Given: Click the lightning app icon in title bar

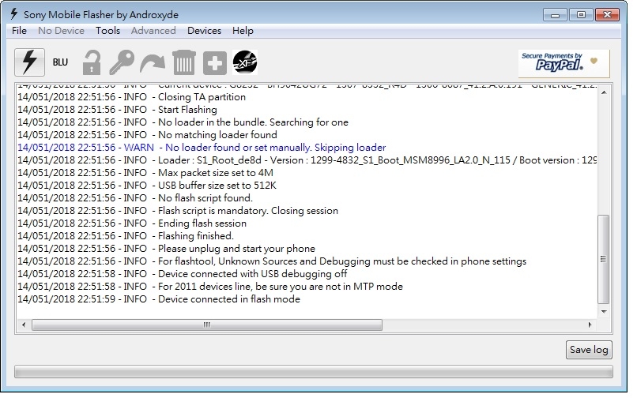Looking at the screenshot, I should pos(14,14).
